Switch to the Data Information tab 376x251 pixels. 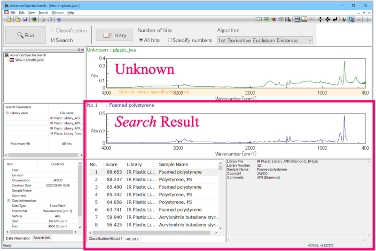click(18, 238)
